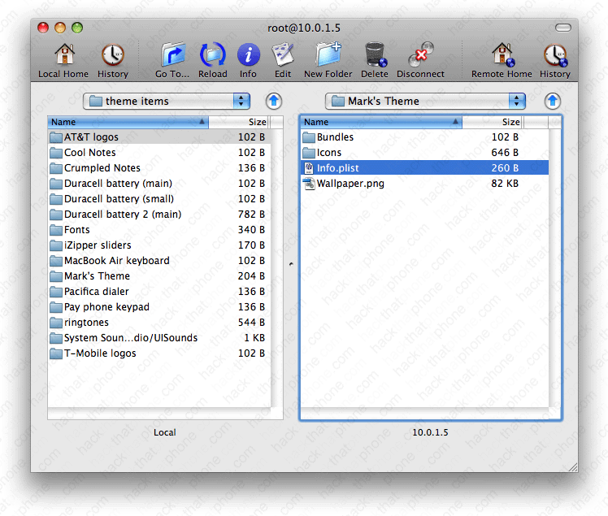The height and width of the screenshot is (516, 608).
Task: Open local History from the toolbar
Action: coord(113,56)
